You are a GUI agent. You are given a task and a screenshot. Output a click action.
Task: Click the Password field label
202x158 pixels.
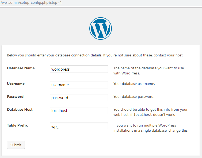click(x=15, y=96)
